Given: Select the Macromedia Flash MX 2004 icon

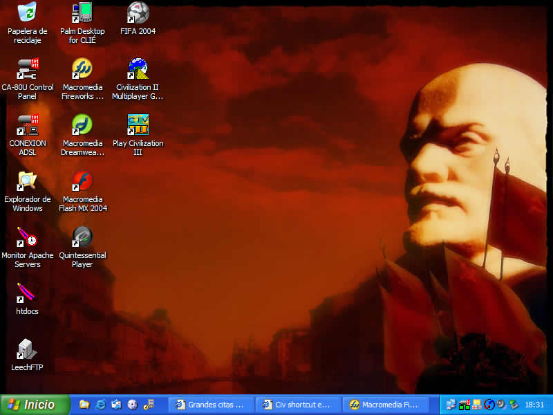Looking at the screenshot, I should tap(82, 181).
